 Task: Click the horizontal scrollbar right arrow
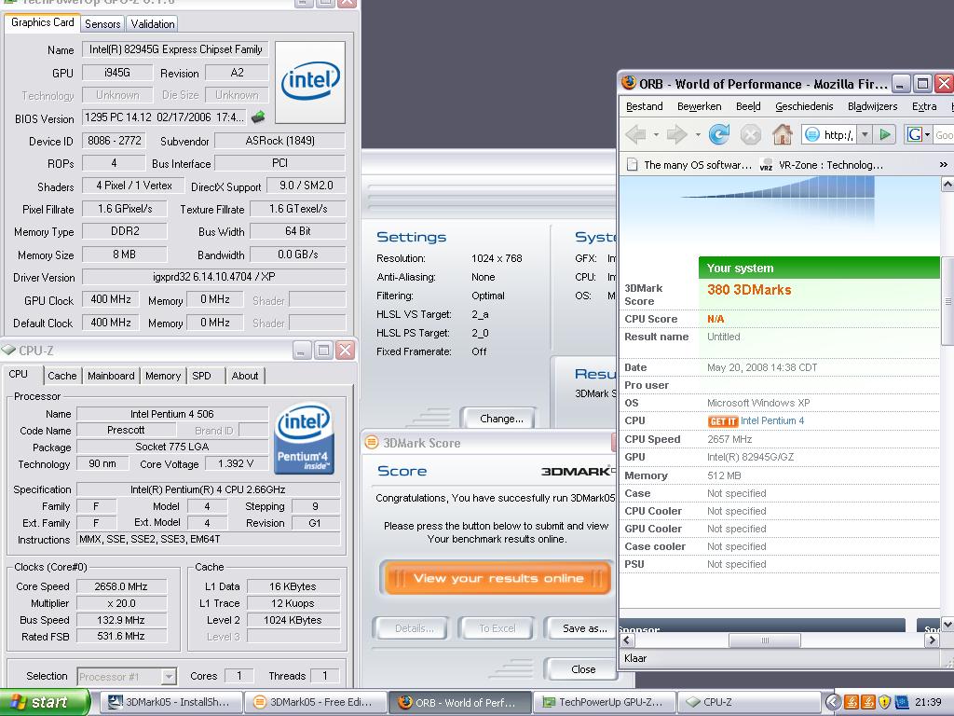(x=932, y=640)
